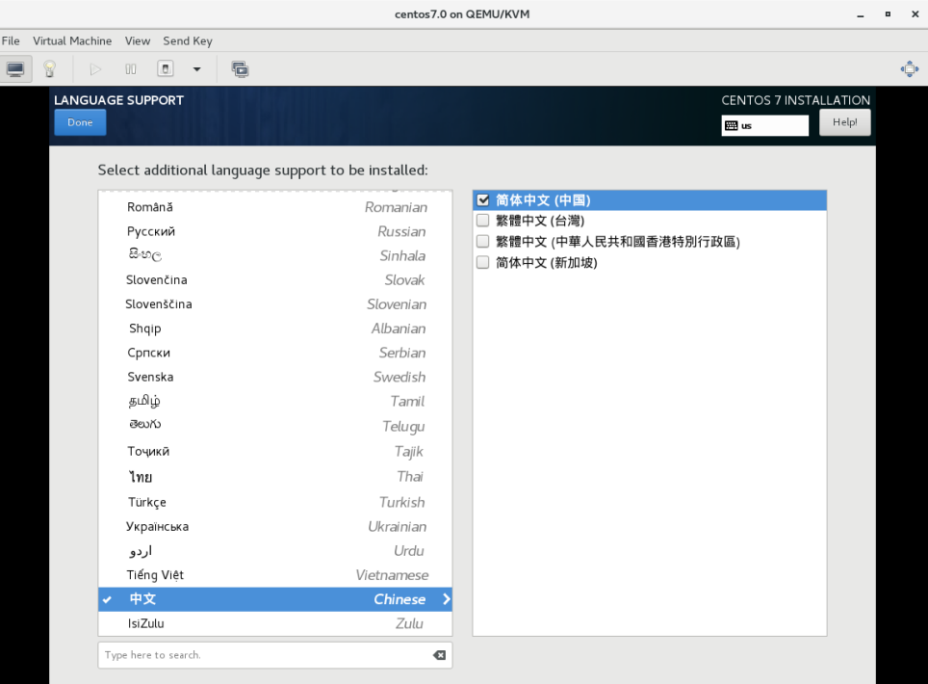Select Tamil in the language list
This screenshot has width=928, height=684.
(275, 402)
